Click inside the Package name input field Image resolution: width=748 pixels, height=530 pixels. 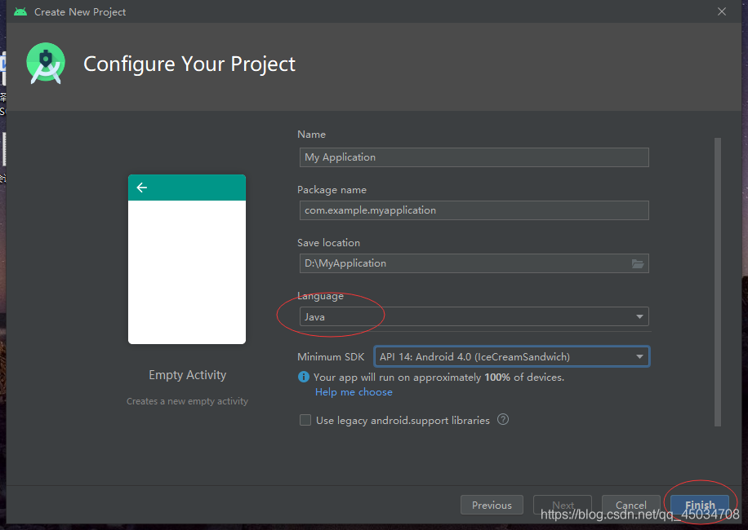coord(474,210)
